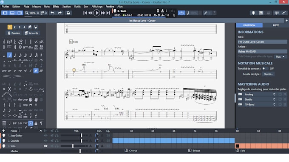The image size is (289, 162).
Task: Toggle visibility of the Jazz Guitar track
Action: [45, 136]
